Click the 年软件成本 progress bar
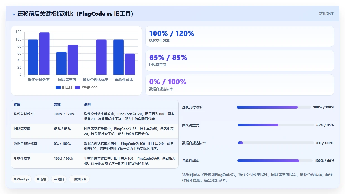This screenshot has width=345, height=194. pos(275,161)
